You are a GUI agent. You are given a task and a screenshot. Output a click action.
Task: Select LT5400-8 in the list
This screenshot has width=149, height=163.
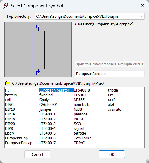pyautogui.click(x=82, y=90)
